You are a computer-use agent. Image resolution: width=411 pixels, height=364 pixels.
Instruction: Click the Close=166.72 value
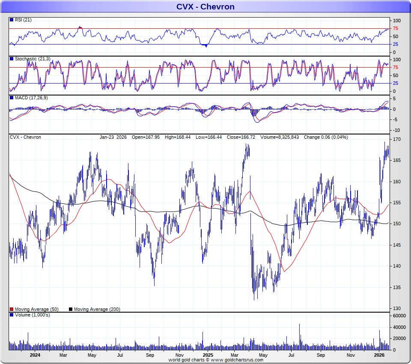[x=241, y=137]
